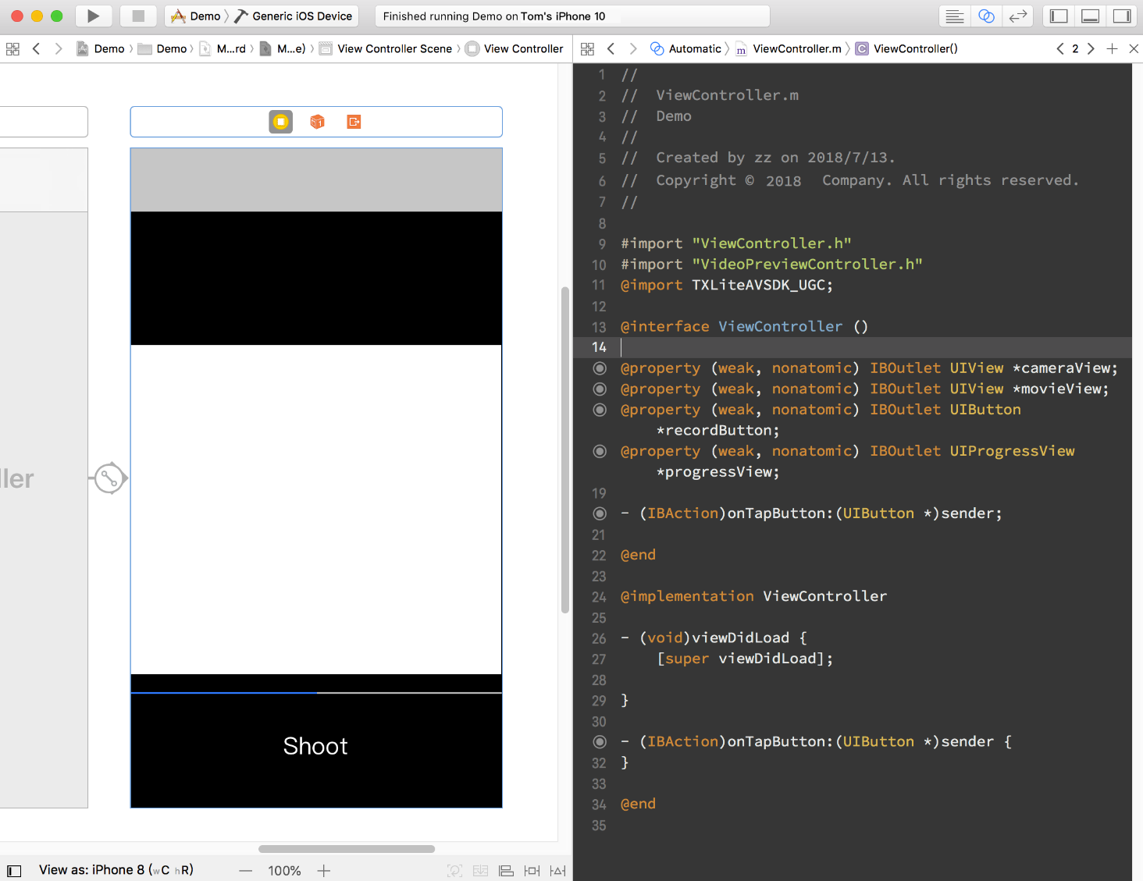The width and height of the screenshot is (1143, 881).
Task: Click the Exit icon in scene dock
Action: pyautogui.click(x=354, y=122)
